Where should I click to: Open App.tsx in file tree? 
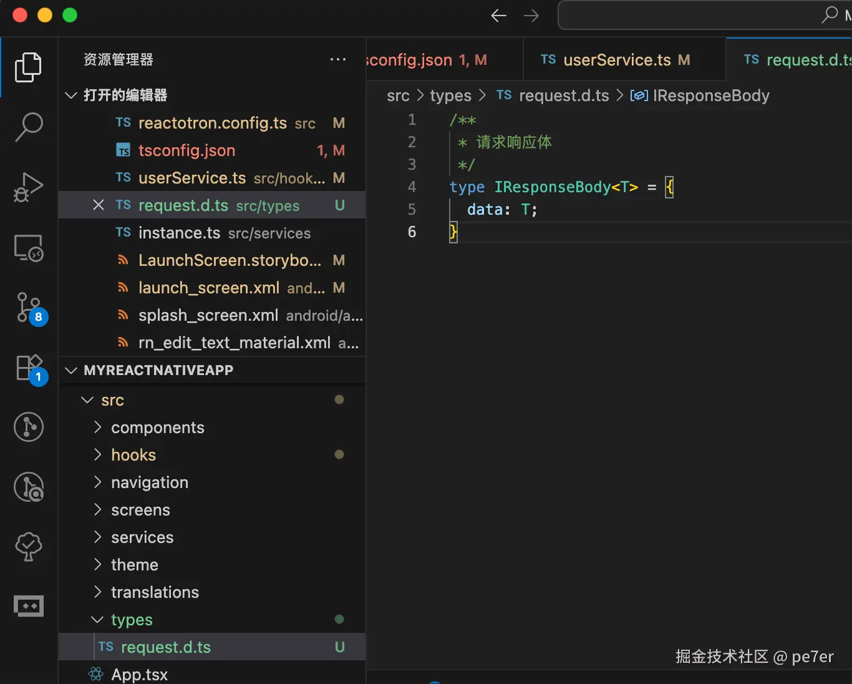[212, 673]
